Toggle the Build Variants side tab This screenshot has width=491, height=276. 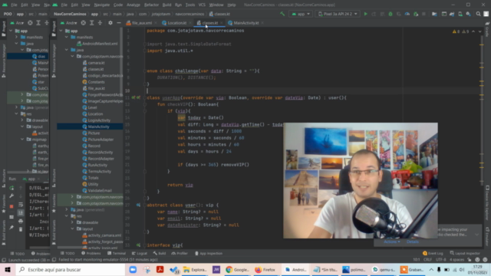tap(54, 232)
